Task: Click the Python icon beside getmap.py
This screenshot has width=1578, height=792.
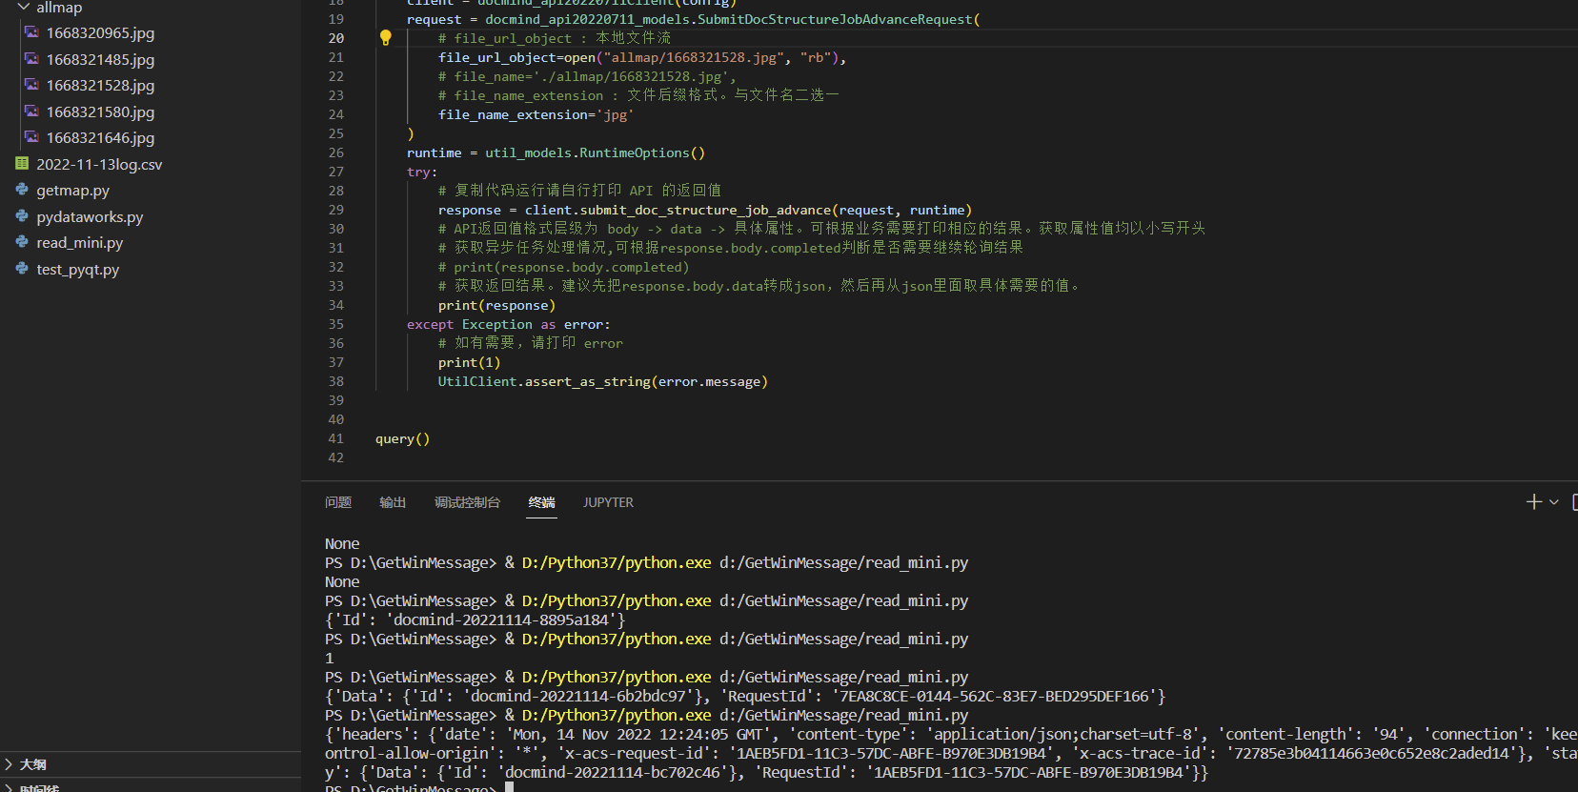Action: click(x=22, y=190)
